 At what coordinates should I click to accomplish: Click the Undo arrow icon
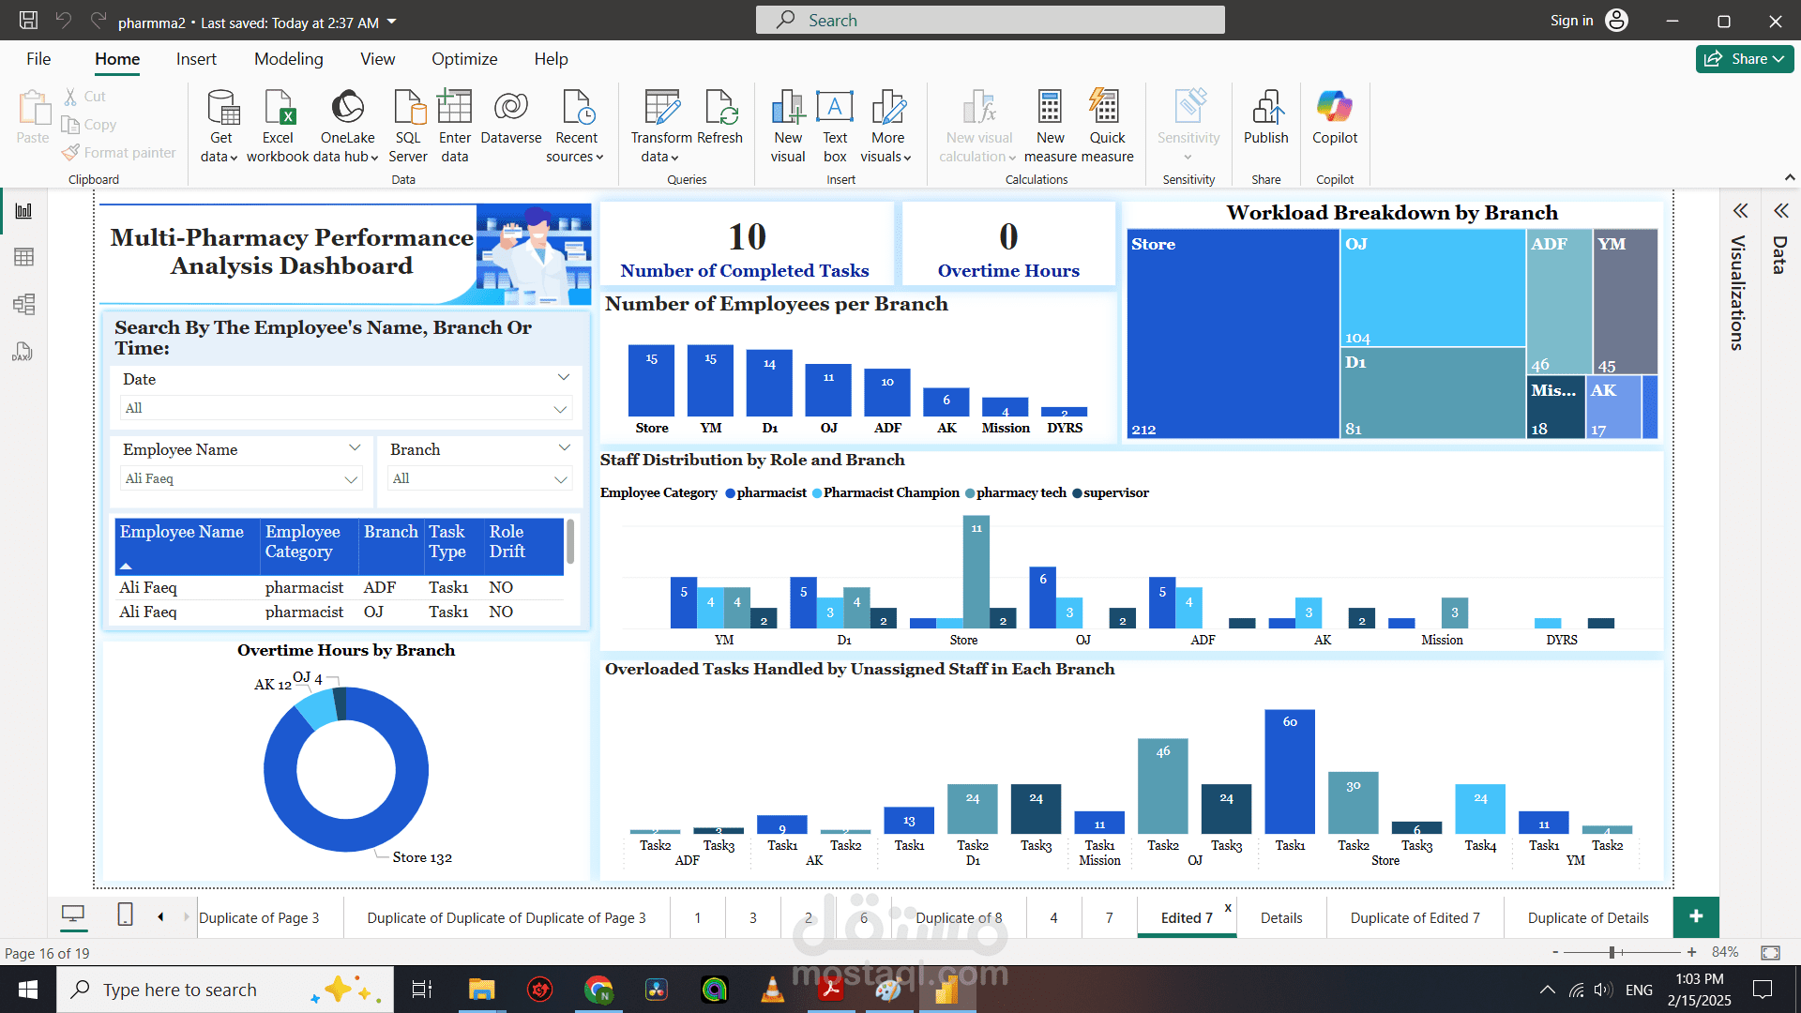(x=63, y=21)
